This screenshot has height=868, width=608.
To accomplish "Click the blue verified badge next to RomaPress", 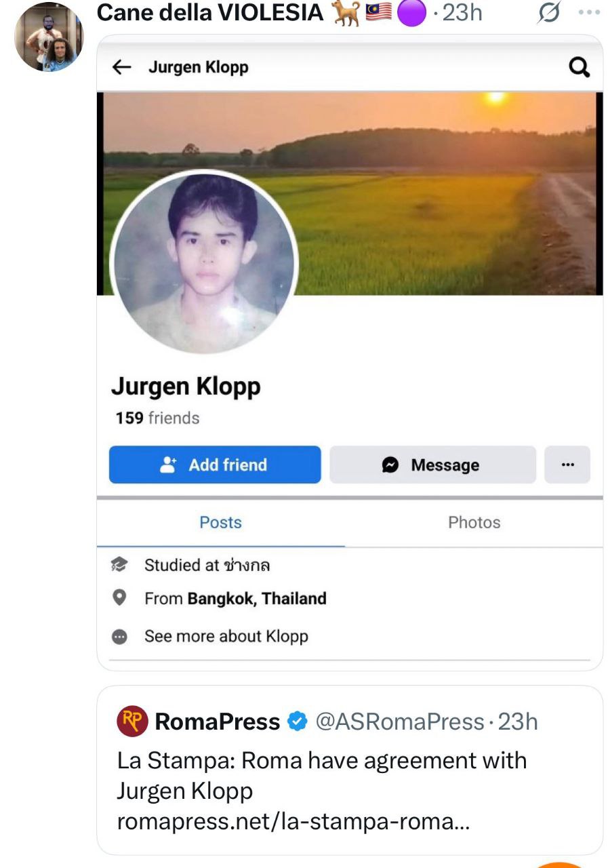I will pos(298,722).
